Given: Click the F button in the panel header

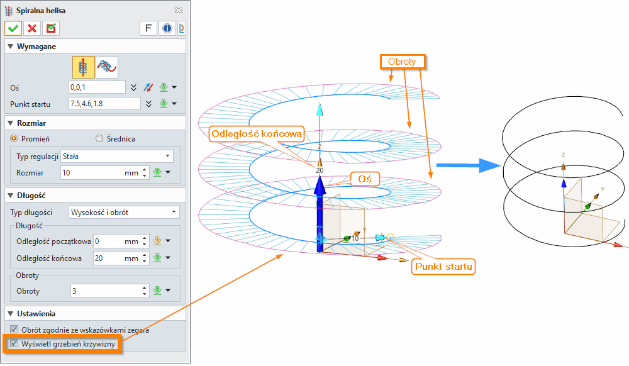Looking at the screenshot, I should 148,28.
